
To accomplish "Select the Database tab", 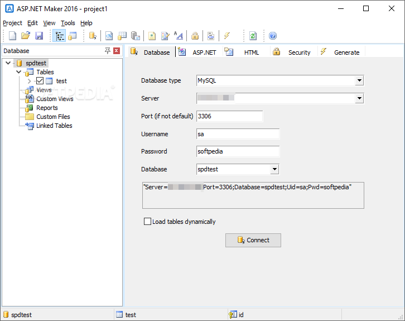I will (x=151, y=52).
